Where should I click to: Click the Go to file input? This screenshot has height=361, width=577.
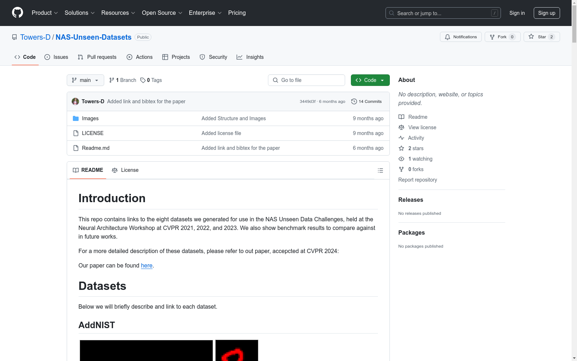[x=307, y=80]
